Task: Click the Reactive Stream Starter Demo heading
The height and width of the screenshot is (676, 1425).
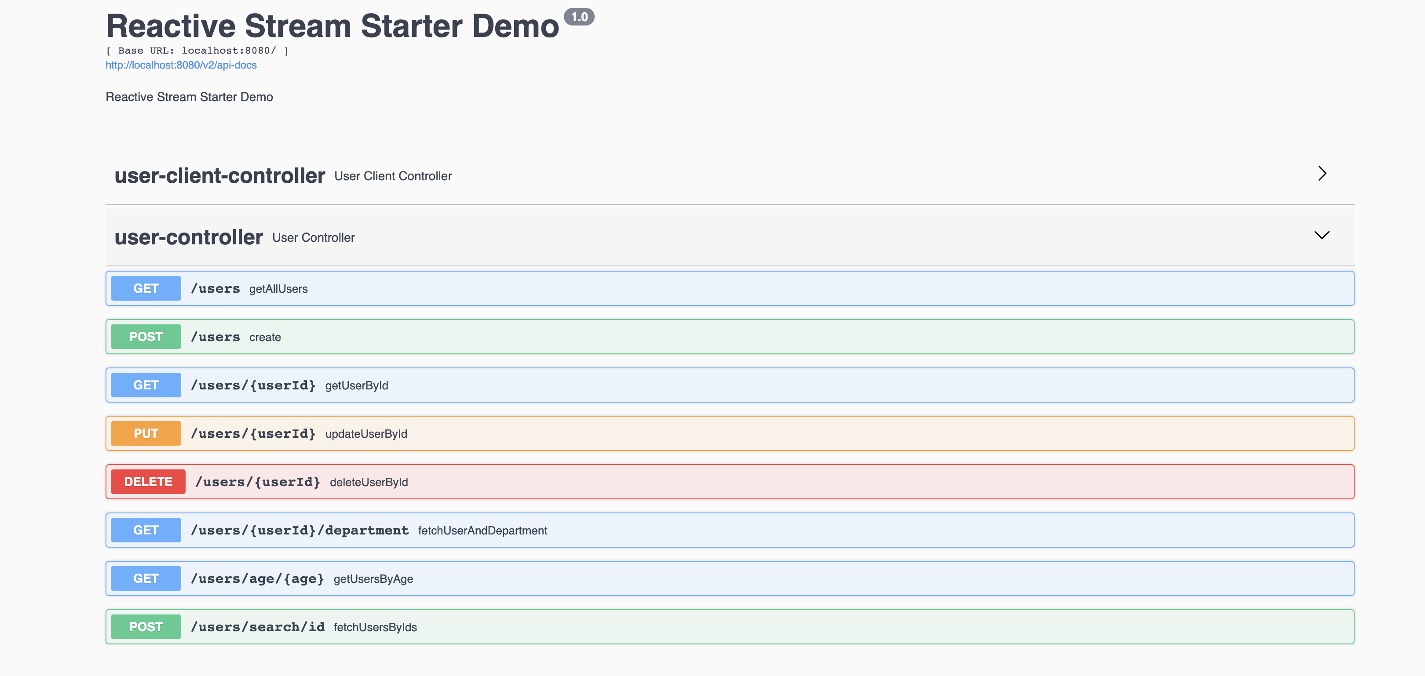Action: (x=332, y=26)
